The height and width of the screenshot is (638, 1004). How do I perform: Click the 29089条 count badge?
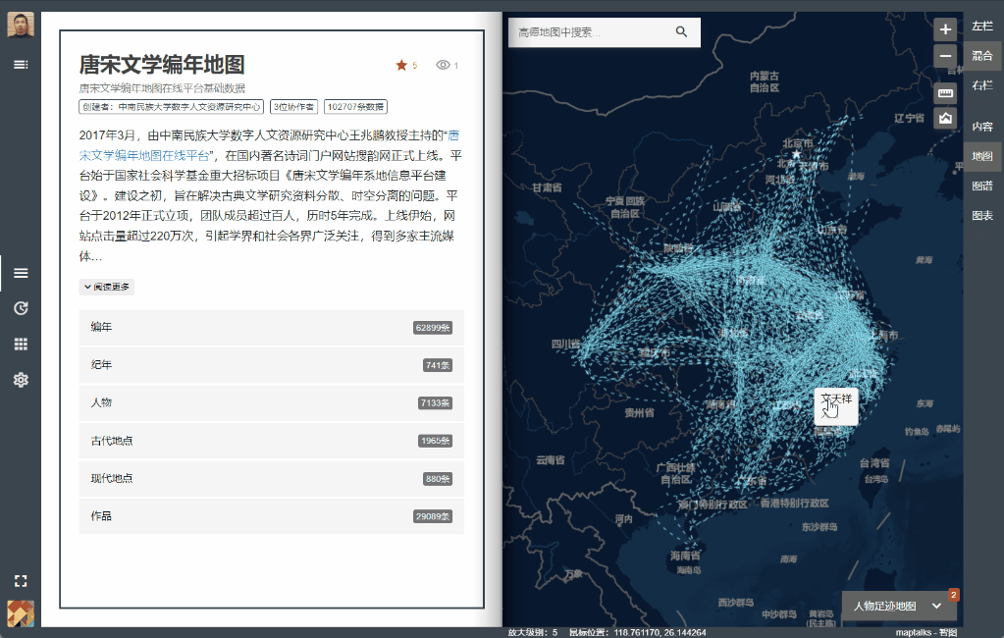[433, 517]
